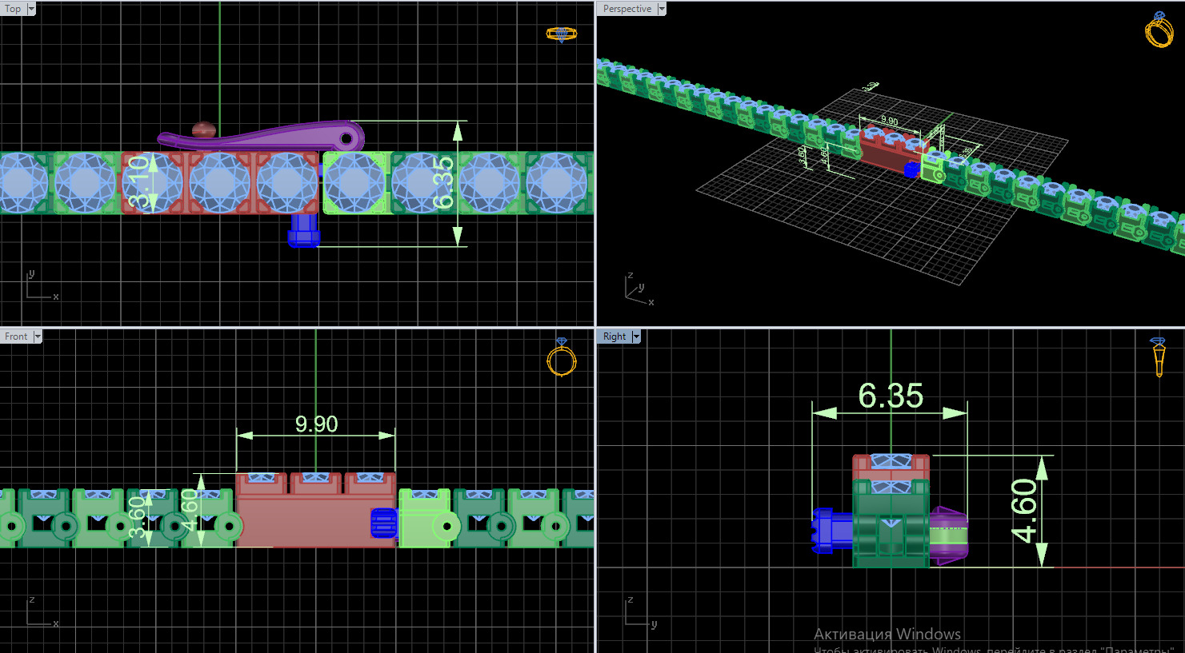
Task: Click the ring front-view icon in Front viewport
Action: [562, 357]
